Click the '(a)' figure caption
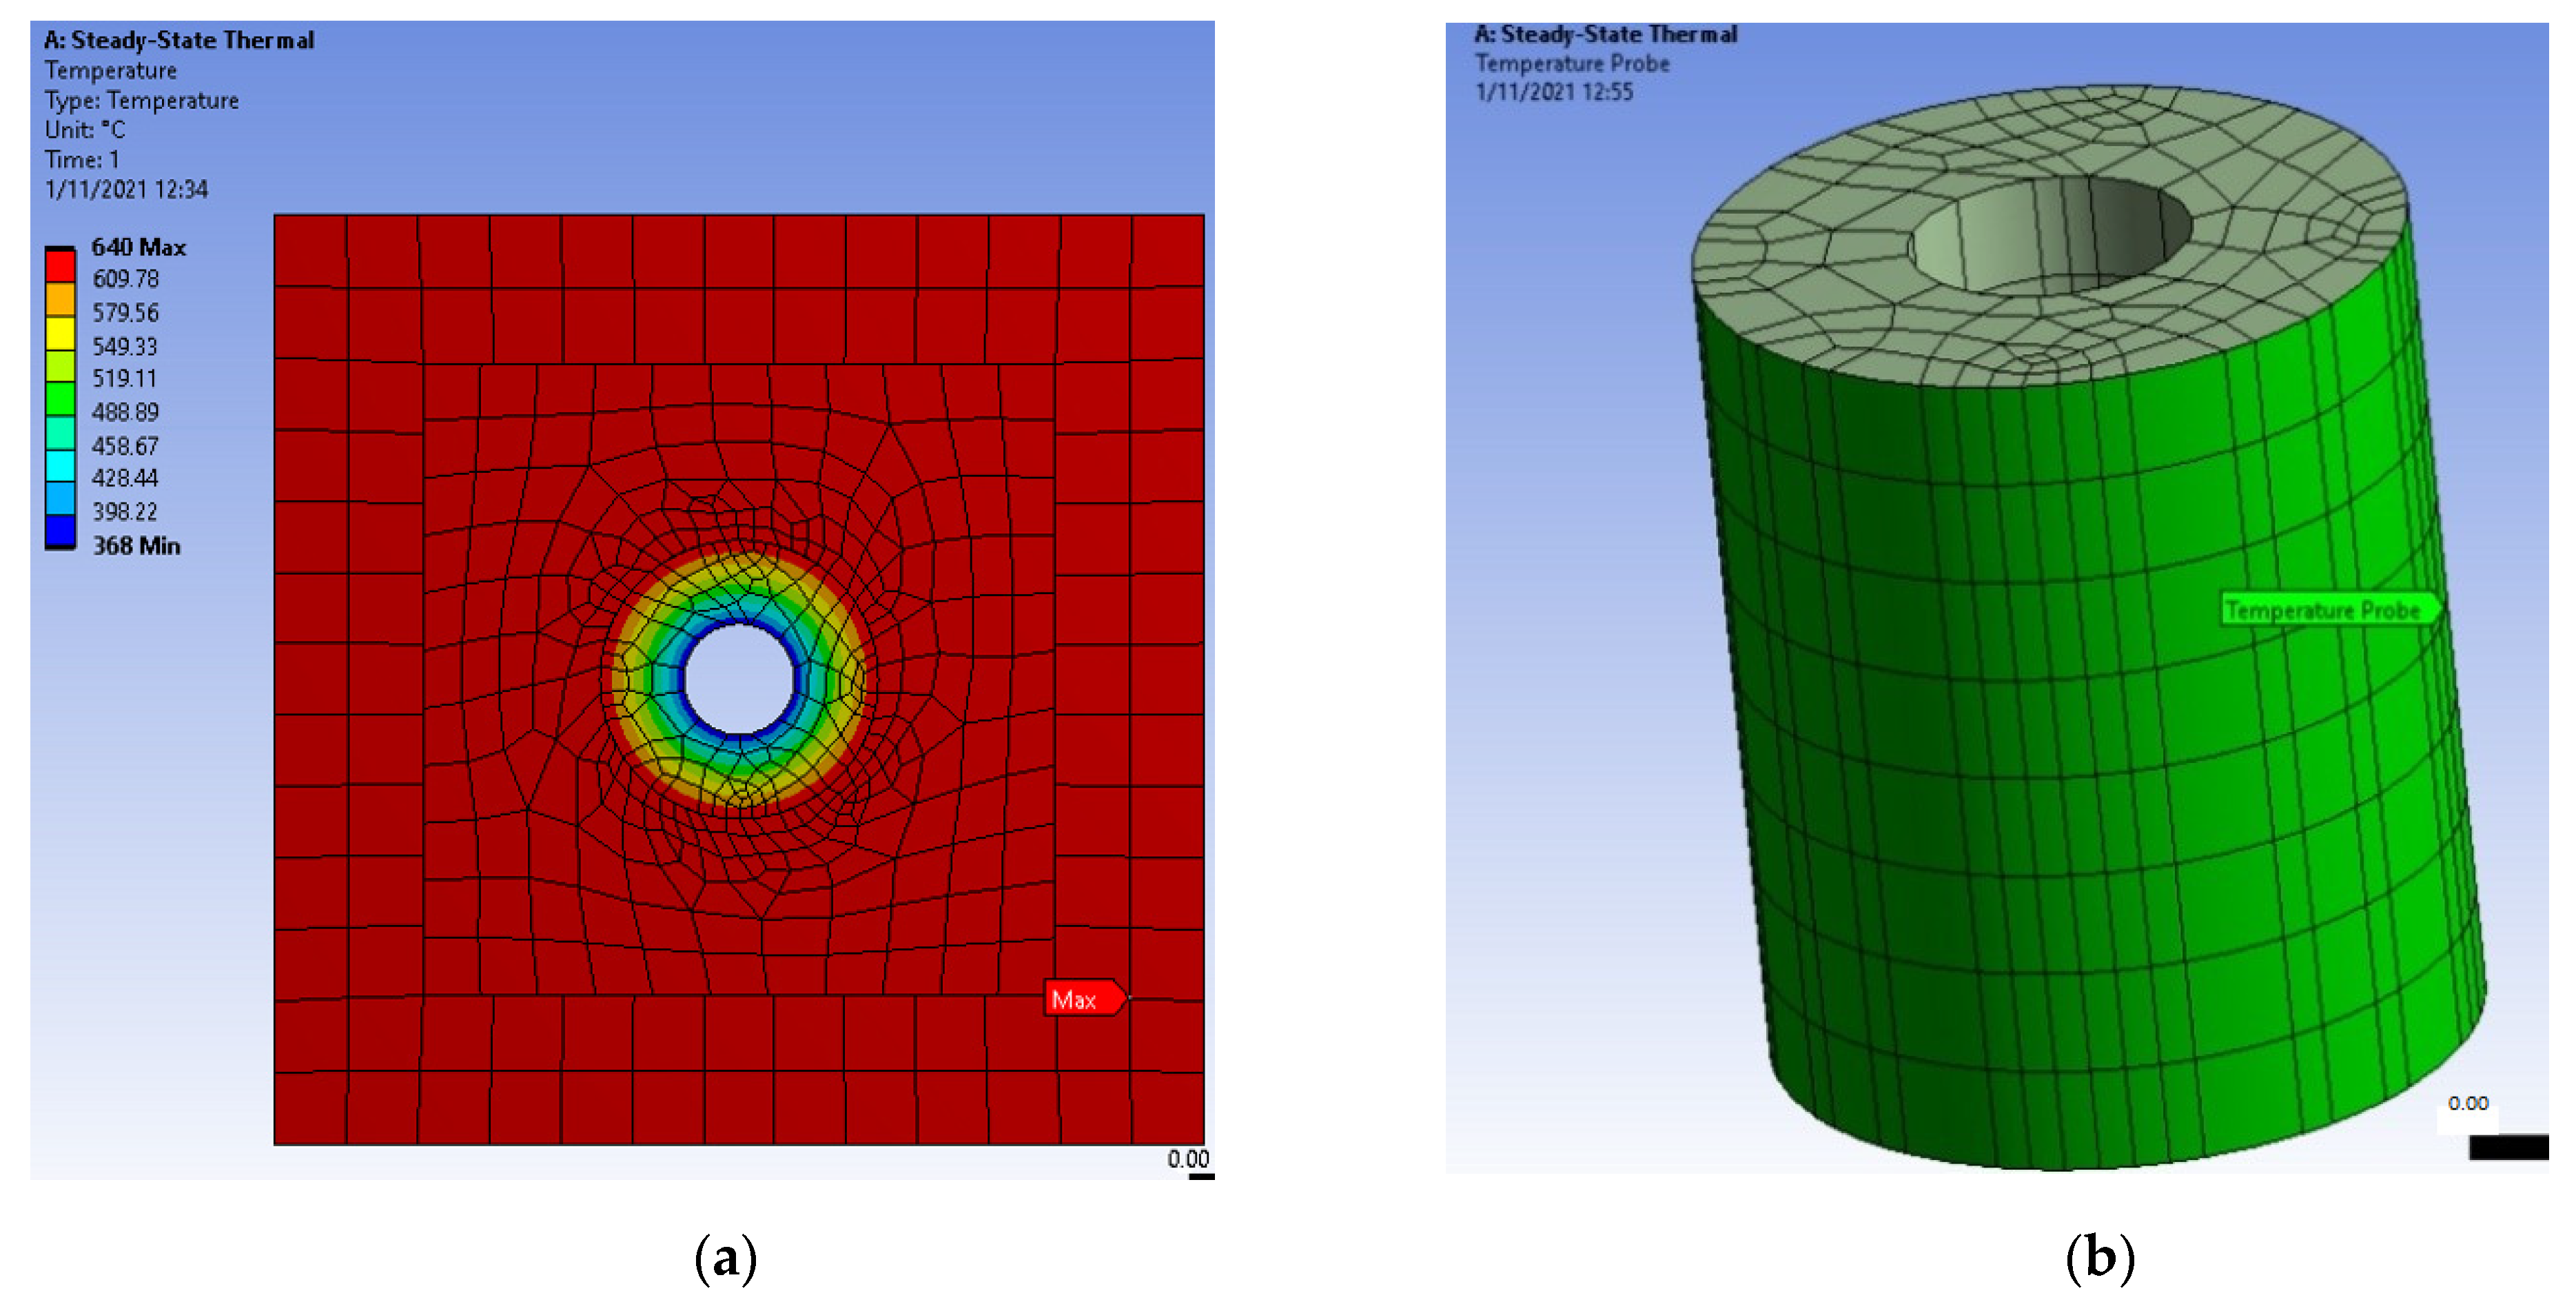The image size is (2576, 1302). [726, 1257]
